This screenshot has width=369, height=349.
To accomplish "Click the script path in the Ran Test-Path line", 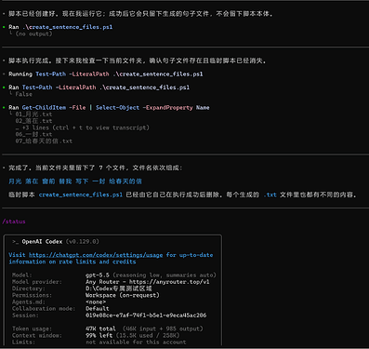I will (x=144, y=87).
